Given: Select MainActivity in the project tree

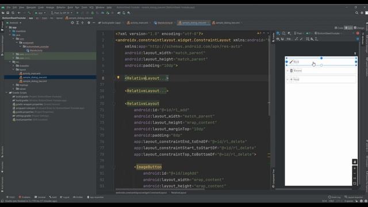Looking at the screenshot, I should coord(34,51).
